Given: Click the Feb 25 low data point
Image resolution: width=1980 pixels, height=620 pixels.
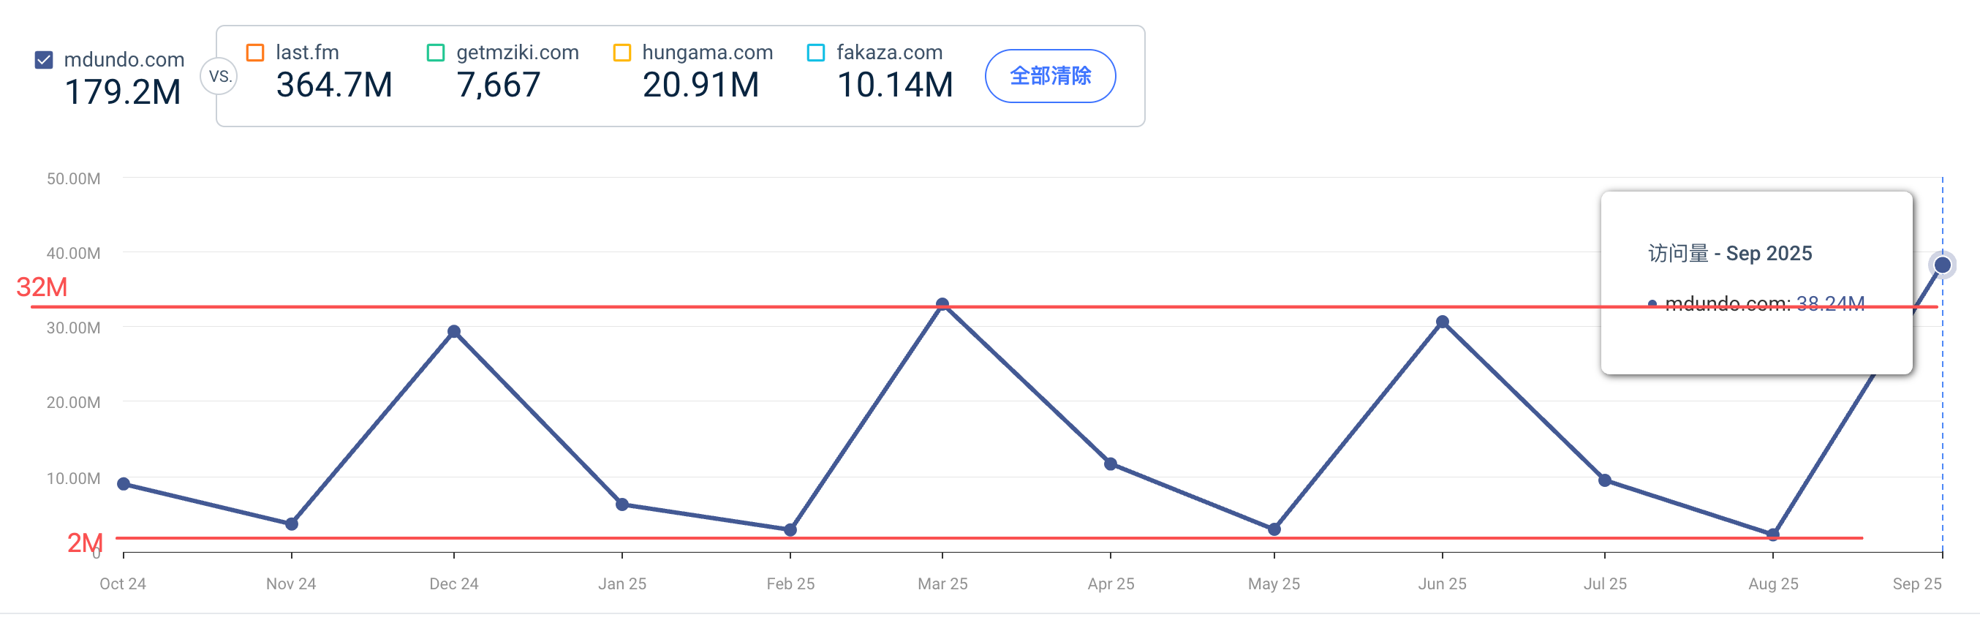Looking at the screenshot, I should [790, 530].
